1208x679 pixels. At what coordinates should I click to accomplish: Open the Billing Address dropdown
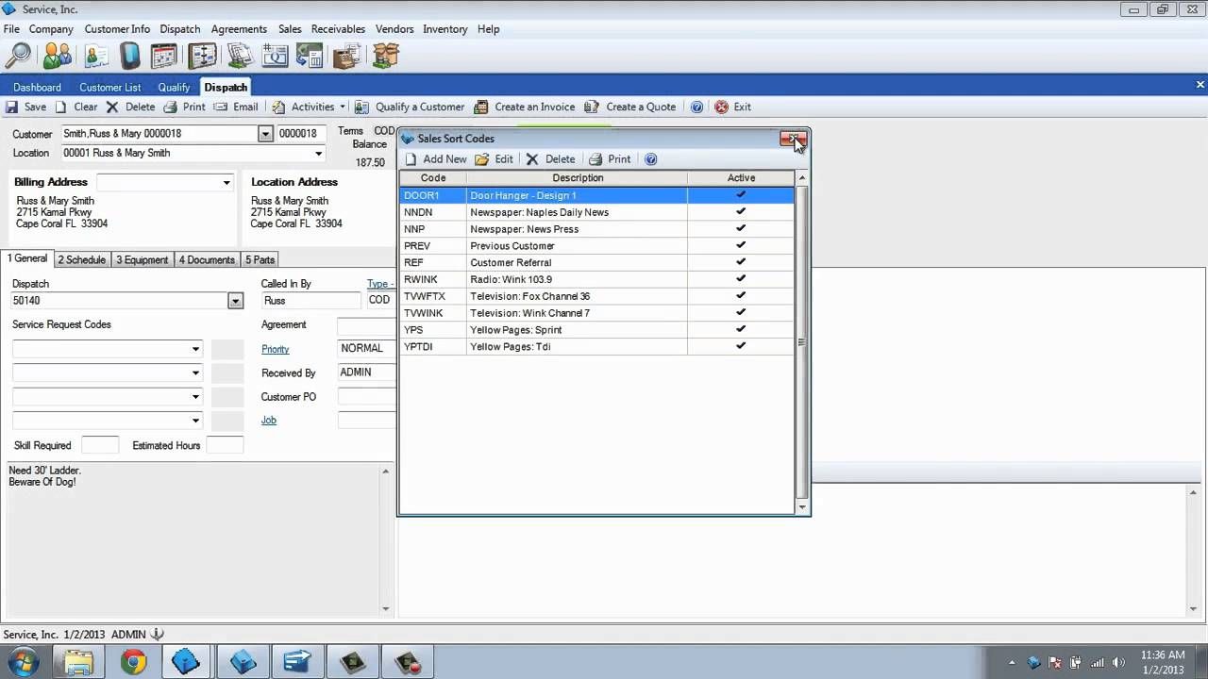coord(226,182)
